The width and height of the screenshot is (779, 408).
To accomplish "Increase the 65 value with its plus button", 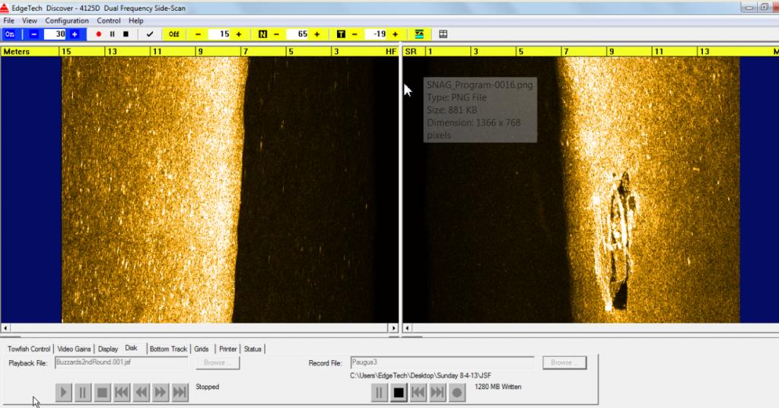I will (316, 34).
